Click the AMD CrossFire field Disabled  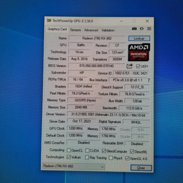pyautogui.click(x=84, y=143)
